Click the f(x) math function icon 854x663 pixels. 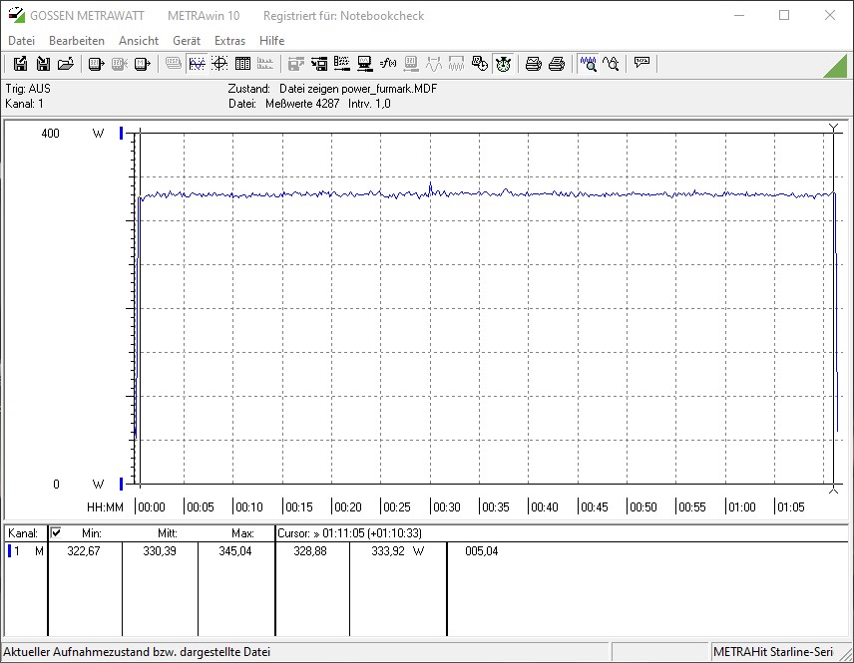(x=388, y=64)
